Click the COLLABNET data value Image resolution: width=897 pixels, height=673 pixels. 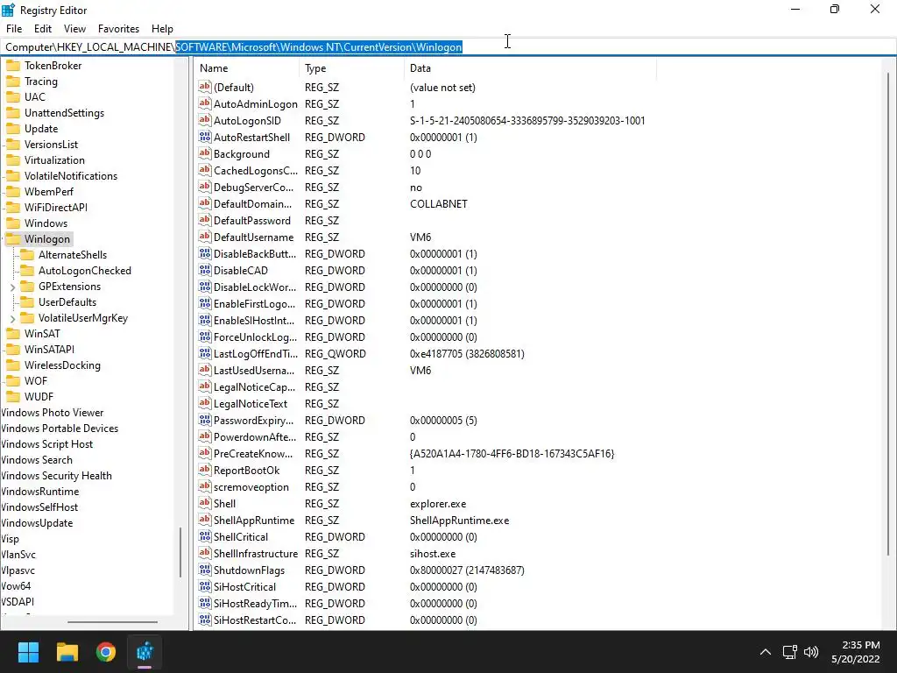coord(438,203)
